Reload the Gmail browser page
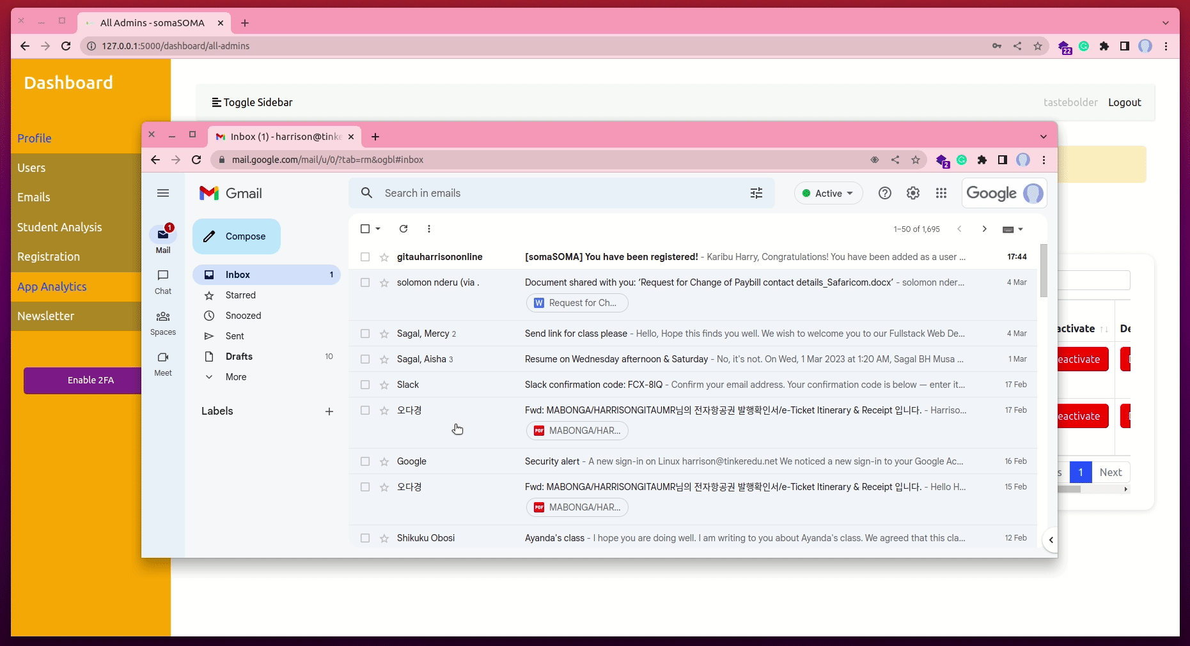The width and height of the screenshot is (1190, 646). coord(197,160)
